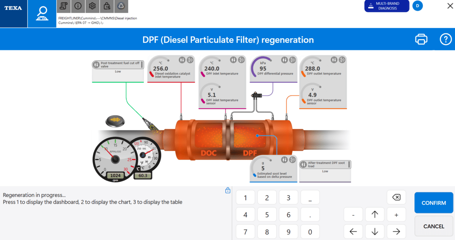455x240 pixels.
Task: Click the vehicle search diagnosis icon
Action: point(41,14)
